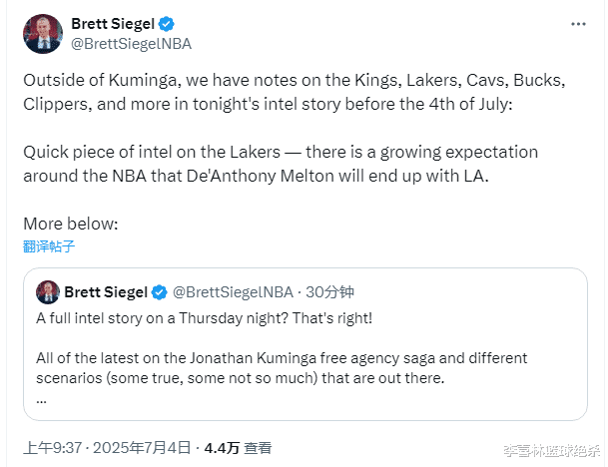The height and width of the screenshot is (467, 608).
Task: Translate the post via 翻译帖子 link
Action: tap(50, 245)
